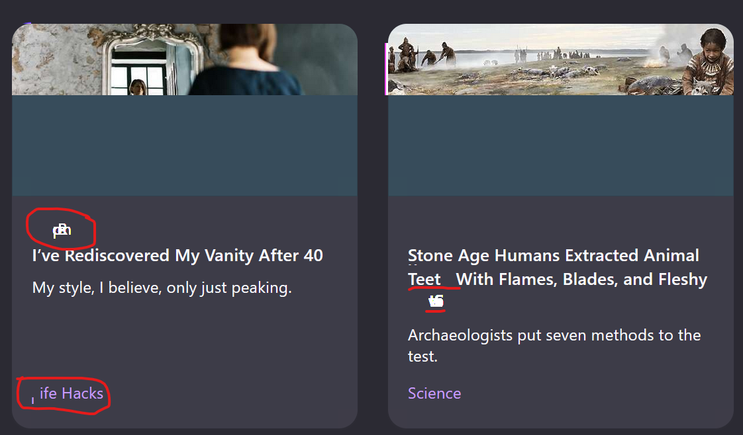Click the blank teal area under the mirror photo
This screenshot has height=435, width=743.
click(185, 145)
